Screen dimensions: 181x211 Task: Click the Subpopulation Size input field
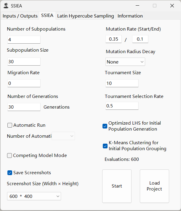coord(24,62)
